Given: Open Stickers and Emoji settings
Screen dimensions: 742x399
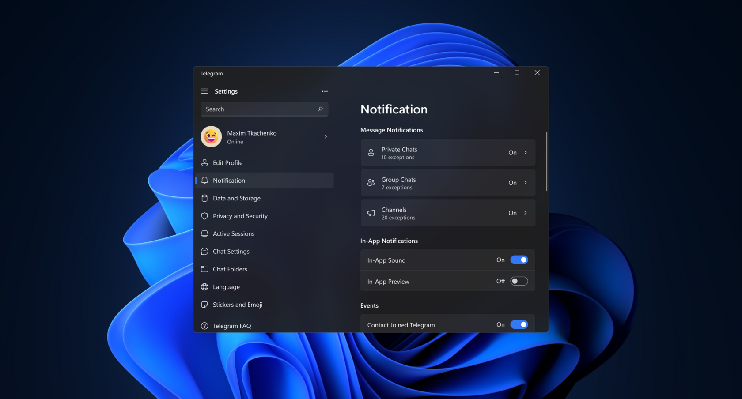Looking at the screenshot, I should tap(264, 305).
